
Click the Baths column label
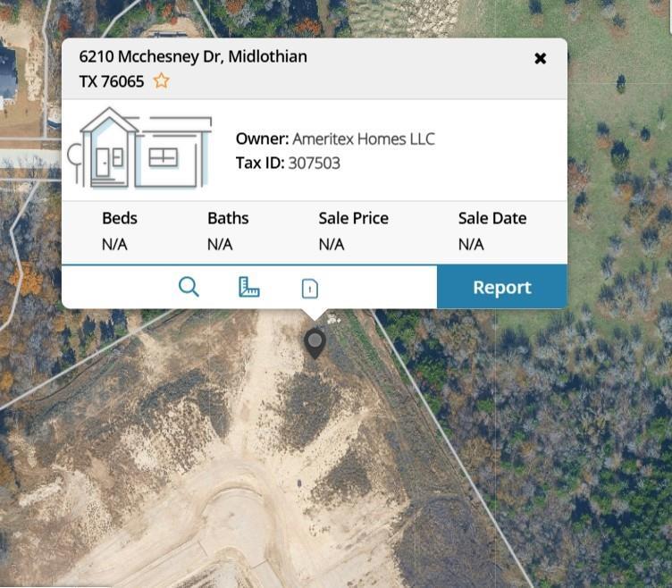228,218
